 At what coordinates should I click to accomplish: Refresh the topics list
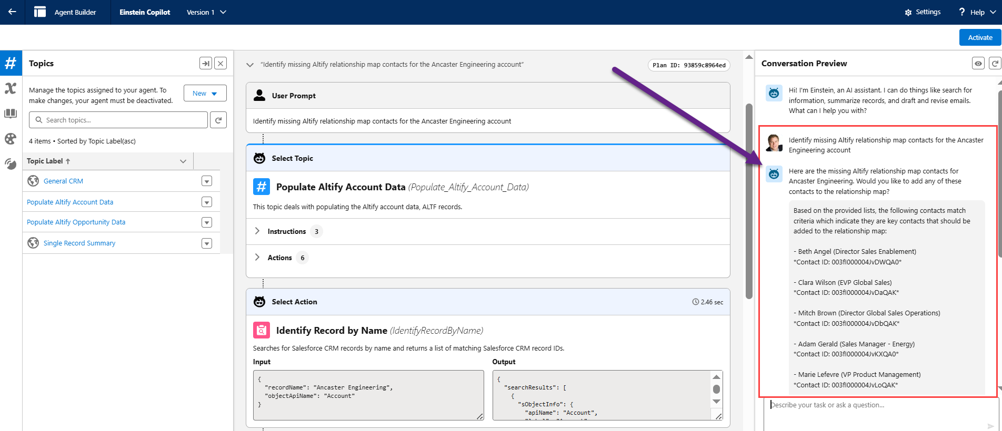pyautogui.click(x=218, y=120)
